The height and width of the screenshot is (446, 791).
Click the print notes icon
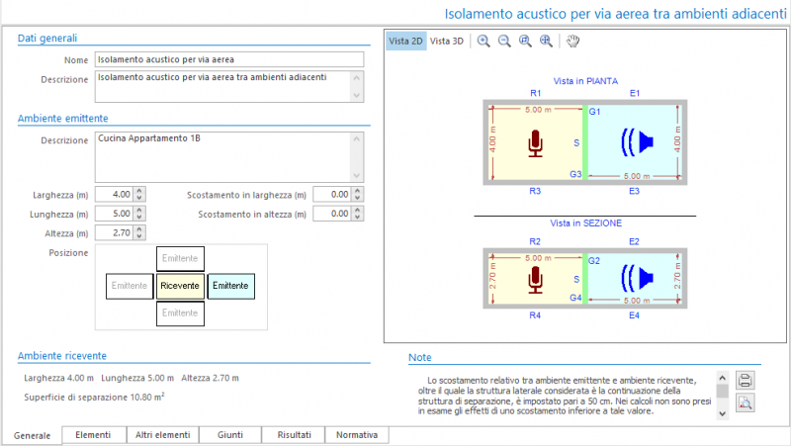[746, 380]
